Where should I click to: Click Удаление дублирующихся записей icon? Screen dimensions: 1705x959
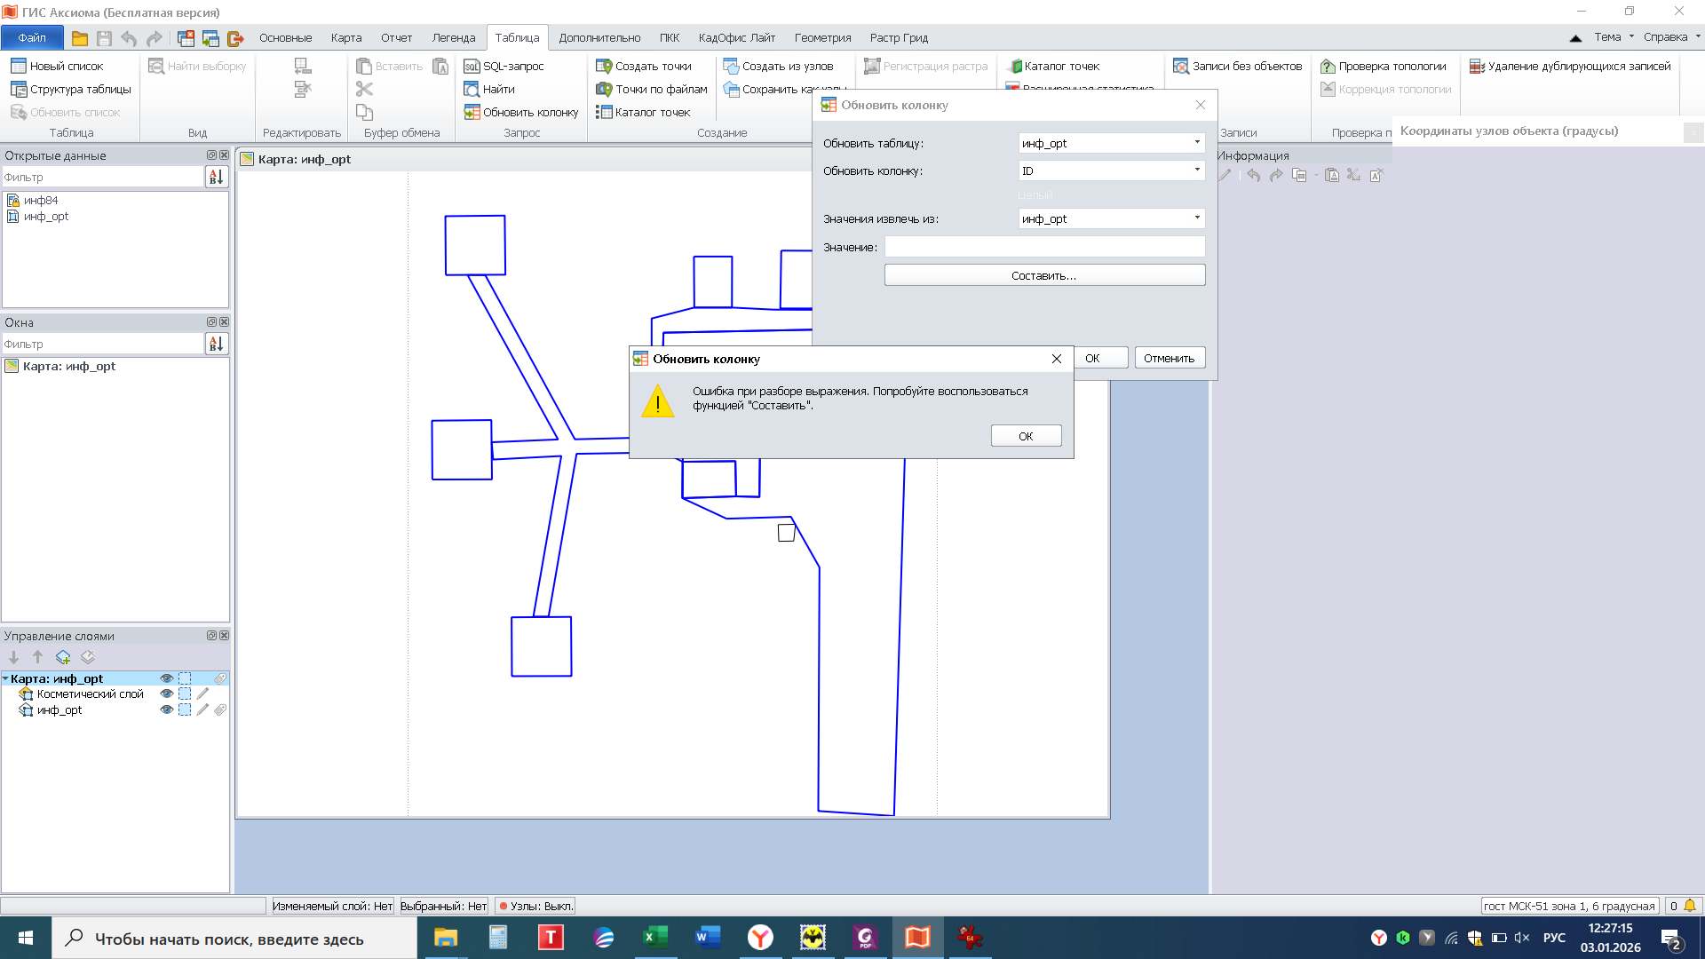(1477, 67)
